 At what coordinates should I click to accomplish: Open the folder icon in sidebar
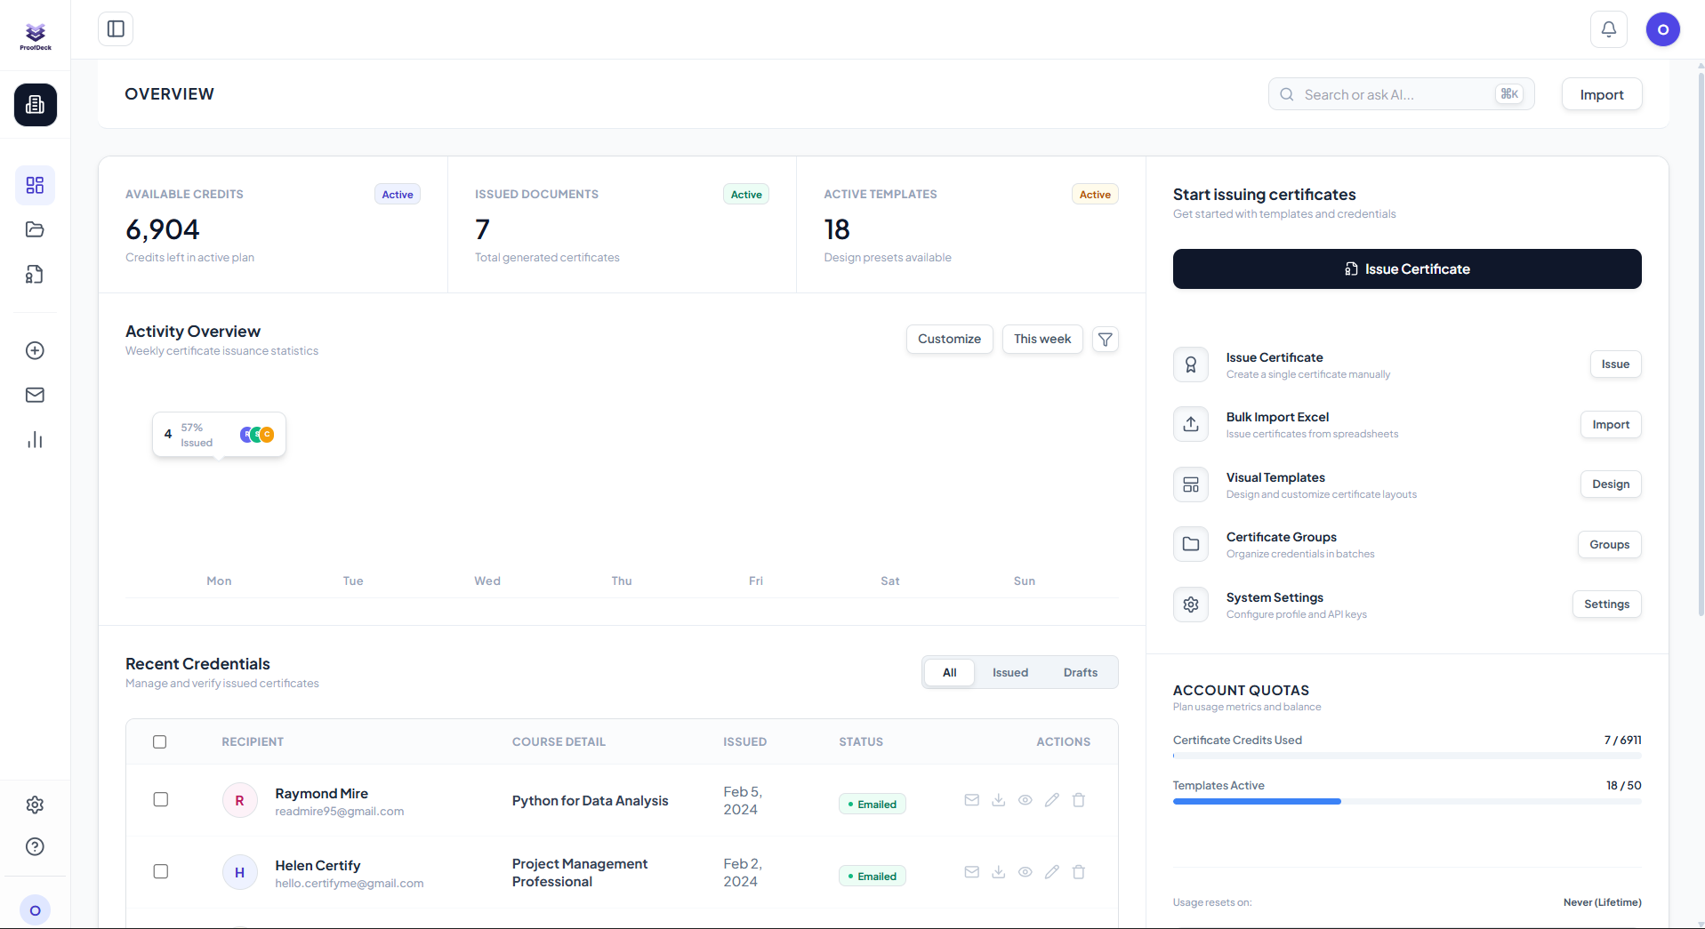click(x=35, y=229)
